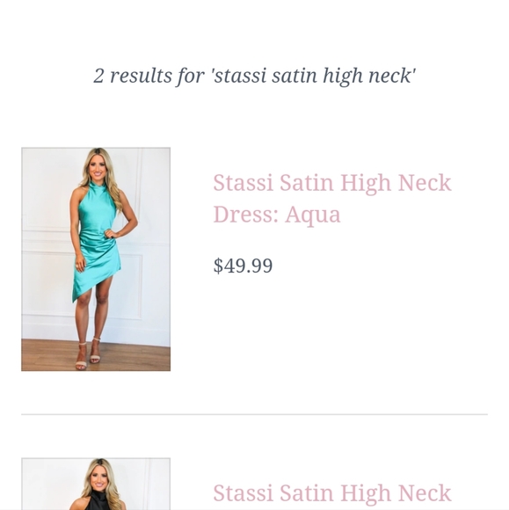Click 'High Neck' in the second product title
This screenshot has height=510, width=509.
tap(396, 494)
